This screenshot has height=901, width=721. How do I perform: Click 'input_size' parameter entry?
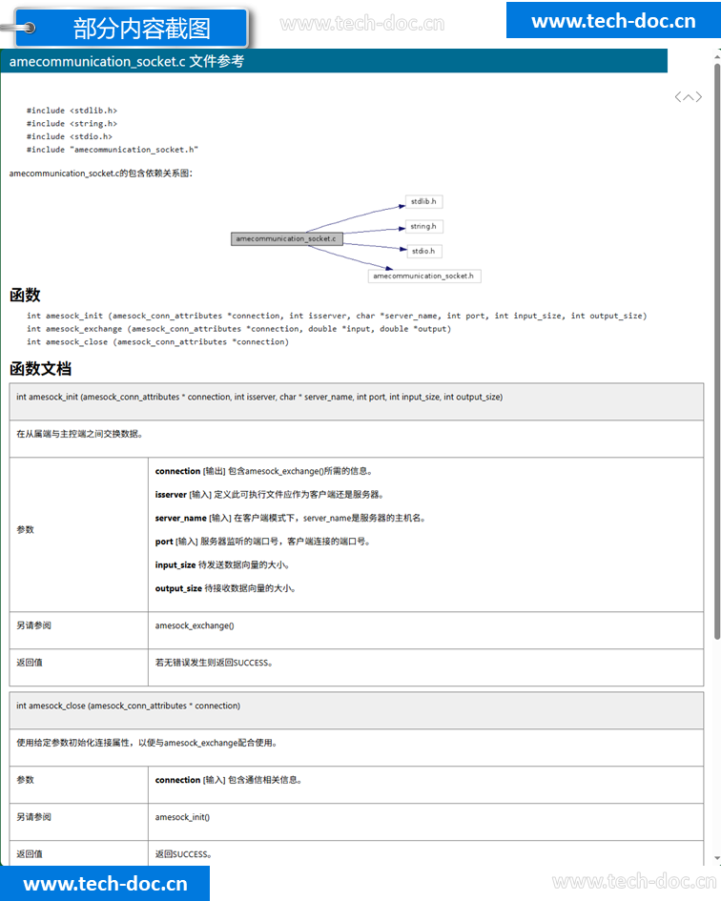pyautogui.click(x=222, y=565)
